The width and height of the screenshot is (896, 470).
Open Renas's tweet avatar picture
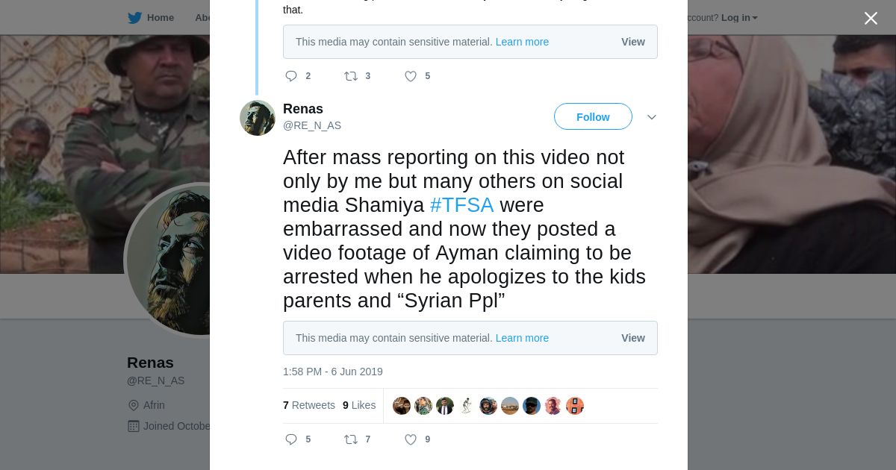point(258,118)
